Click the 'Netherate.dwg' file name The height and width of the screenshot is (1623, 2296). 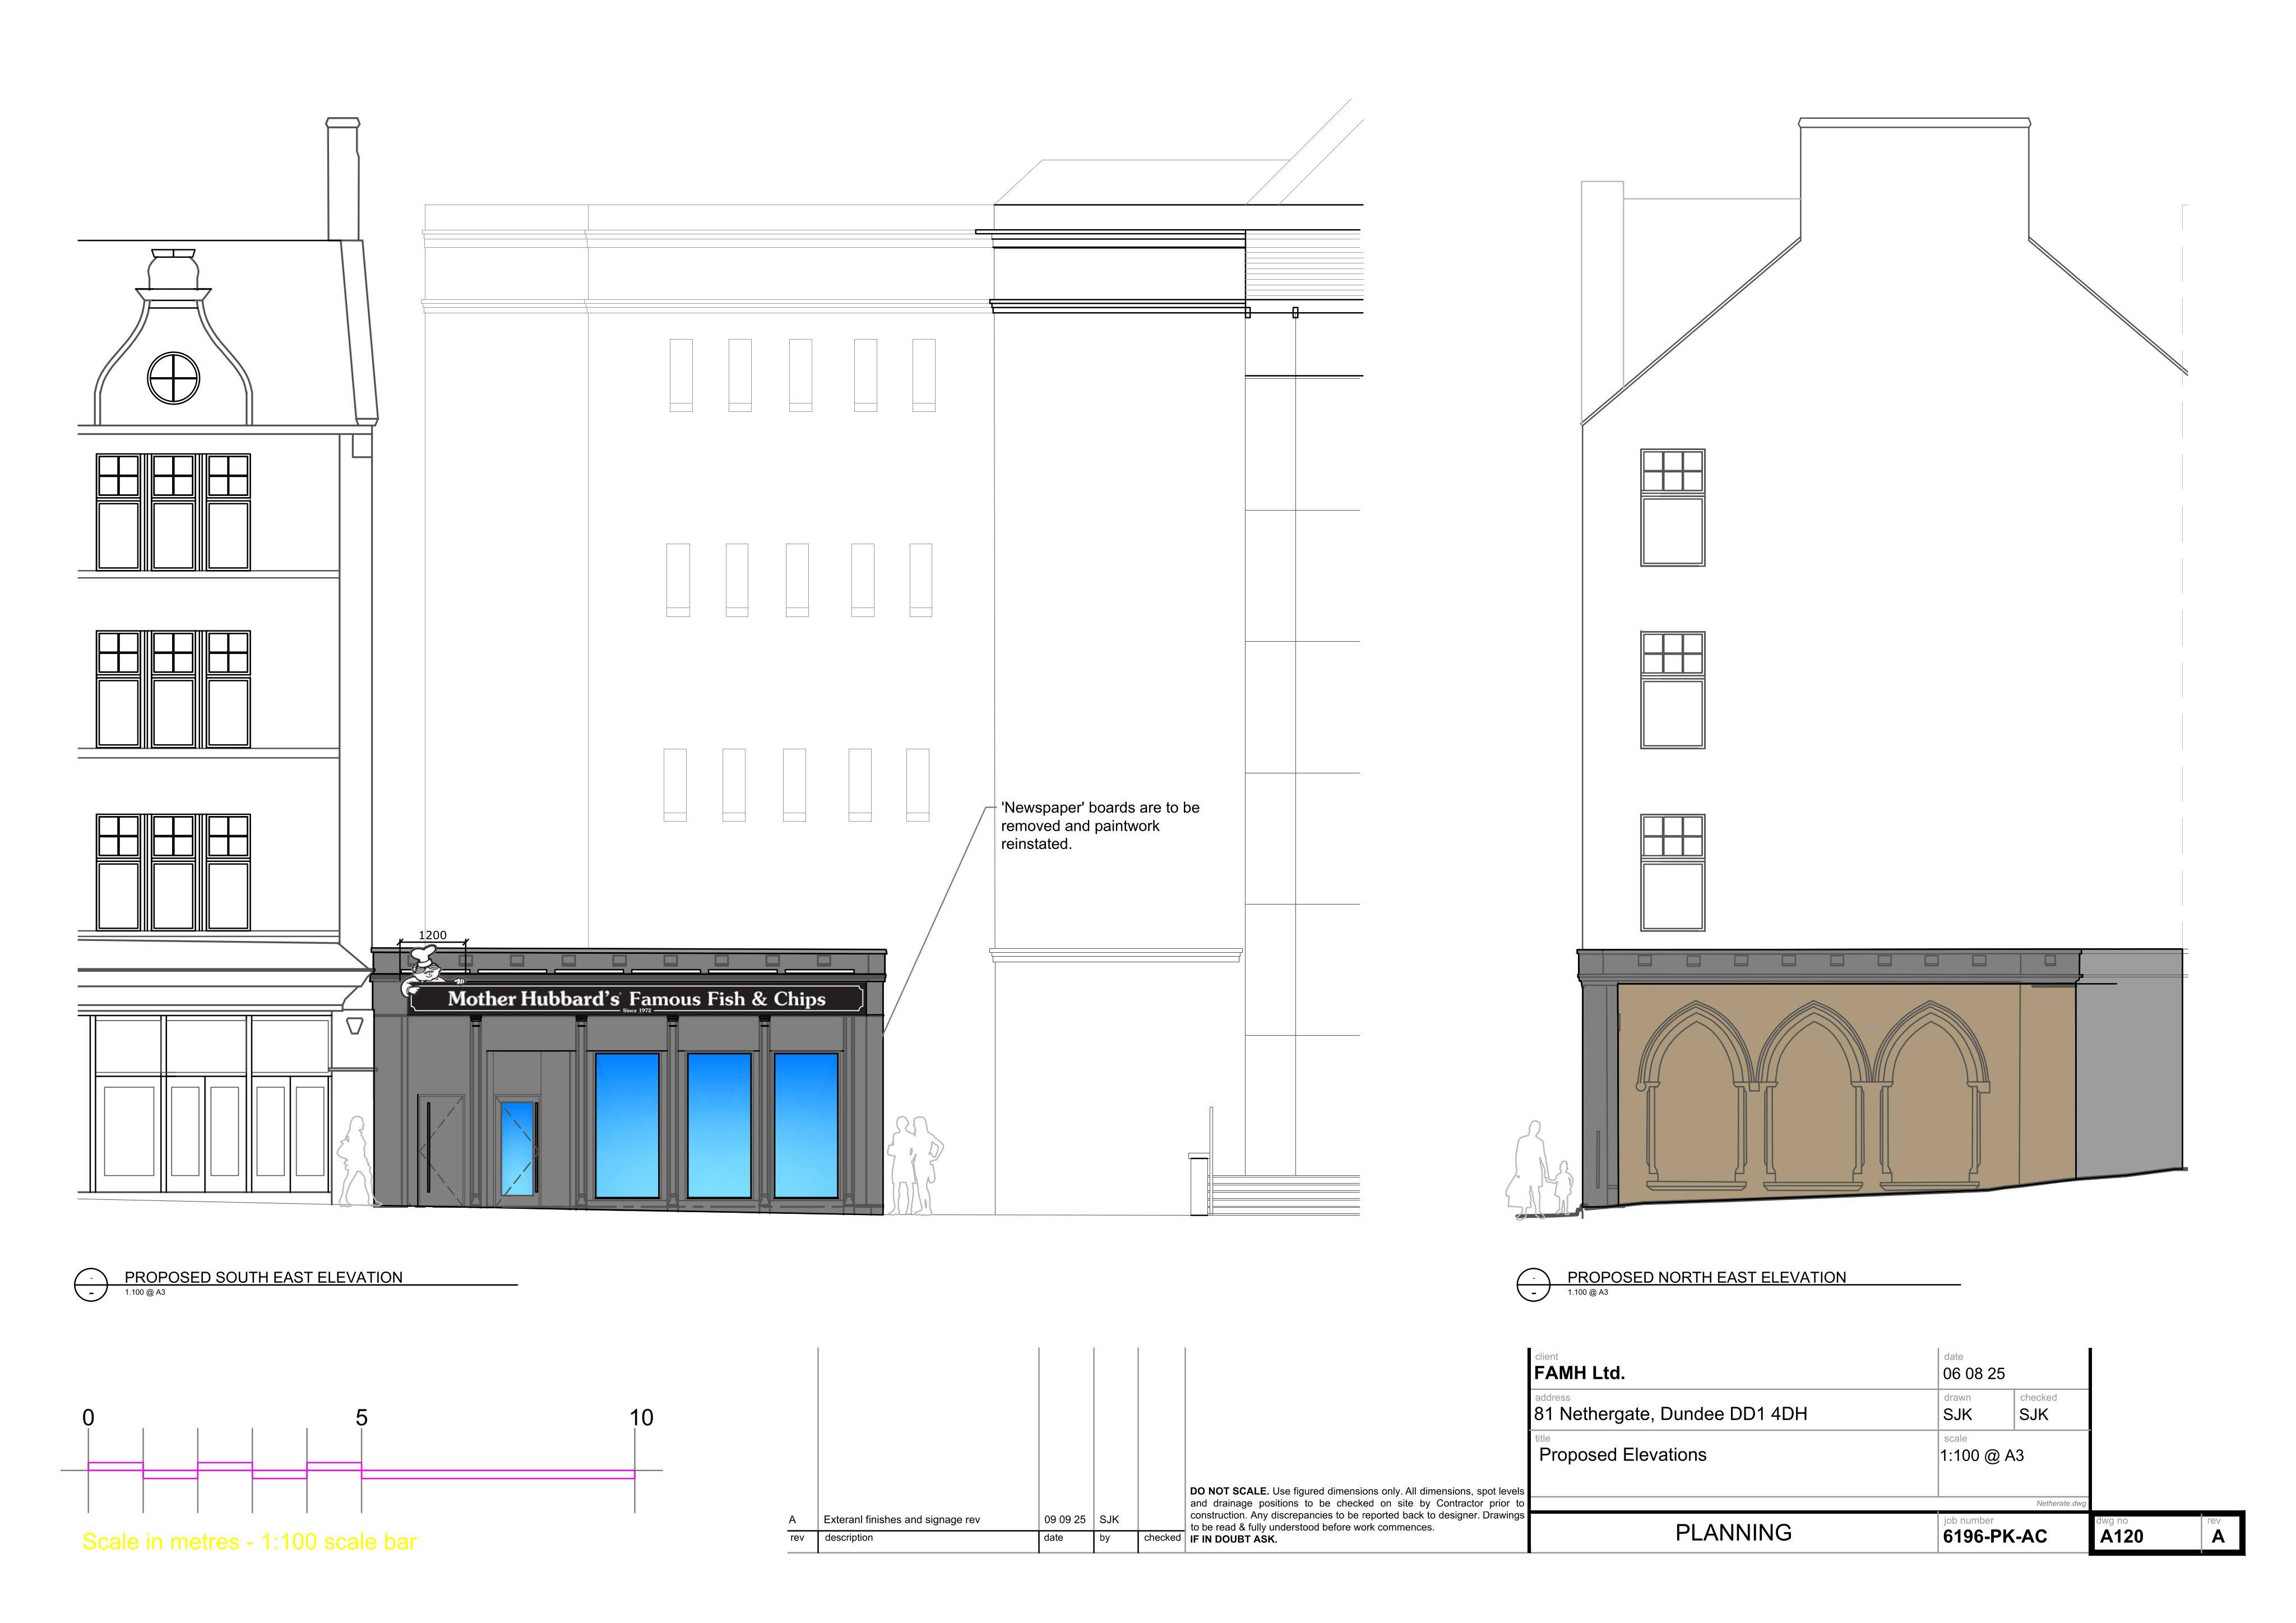[x=2061, y=1504]
